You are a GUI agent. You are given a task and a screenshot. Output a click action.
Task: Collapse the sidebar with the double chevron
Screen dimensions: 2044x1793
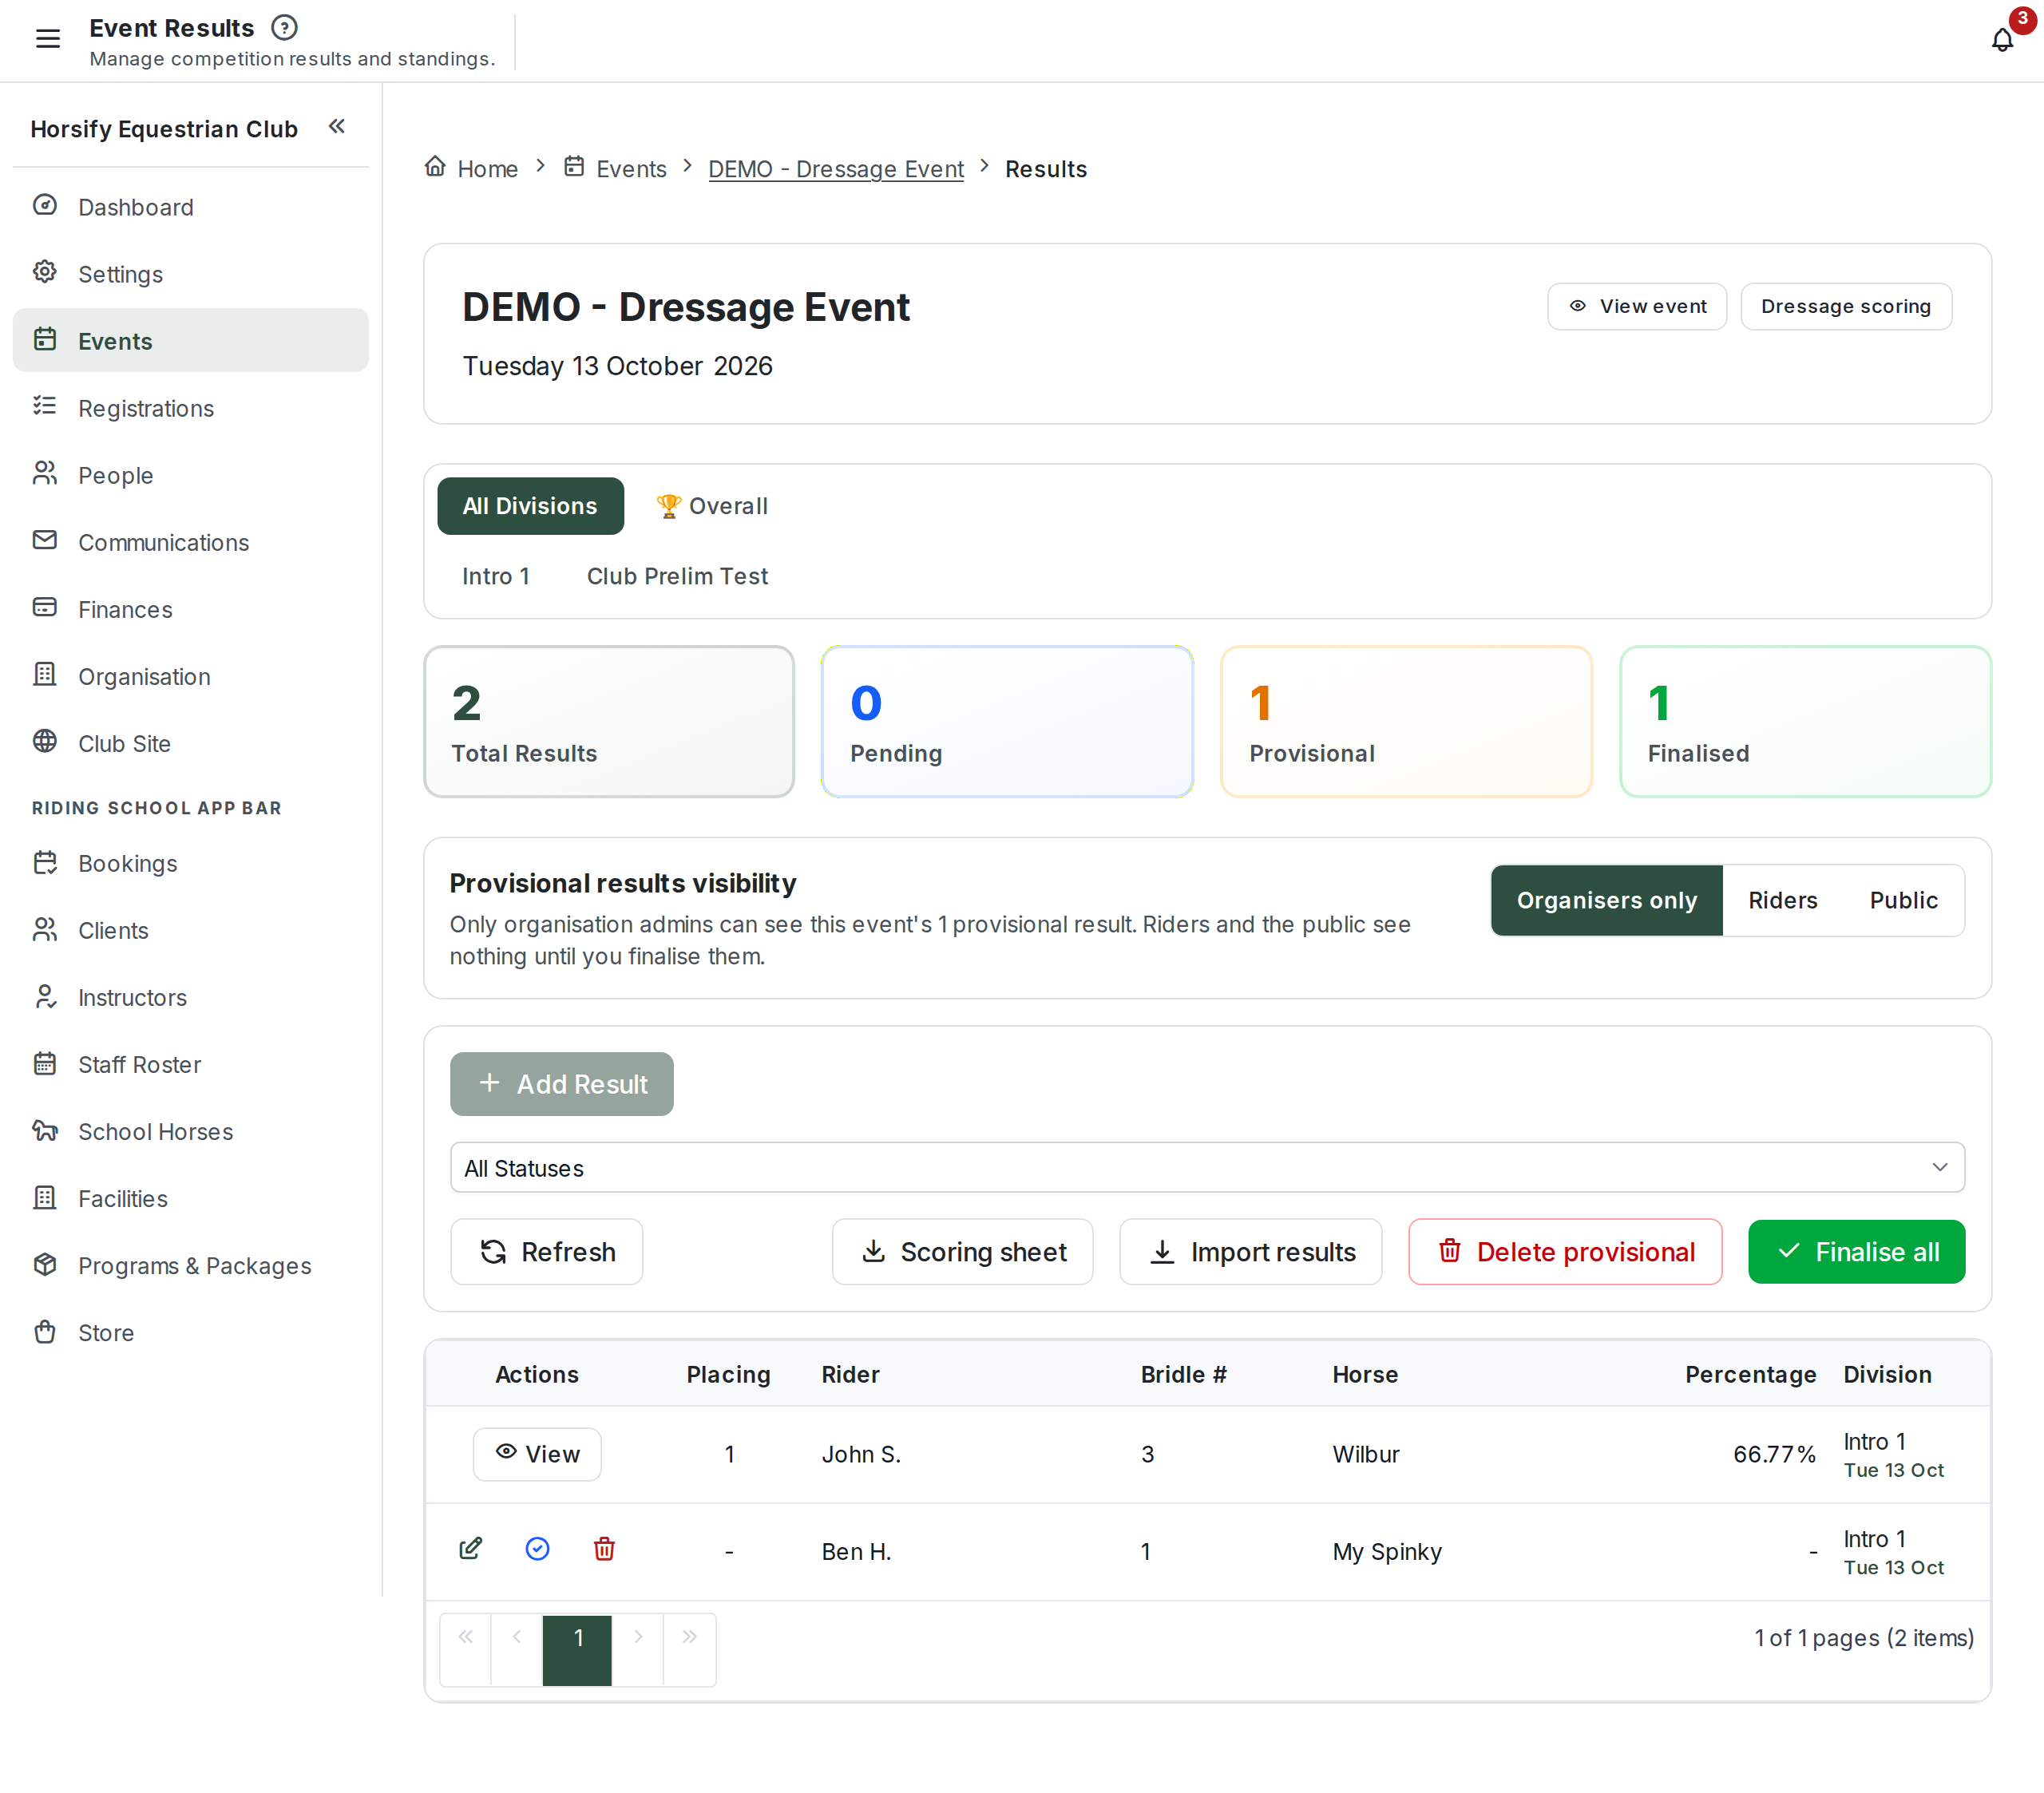(x=337, y=127)
